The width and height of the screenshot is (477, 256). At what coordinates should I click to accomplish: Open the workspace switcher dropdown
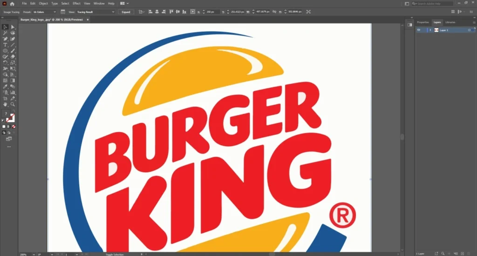(124, 3)
